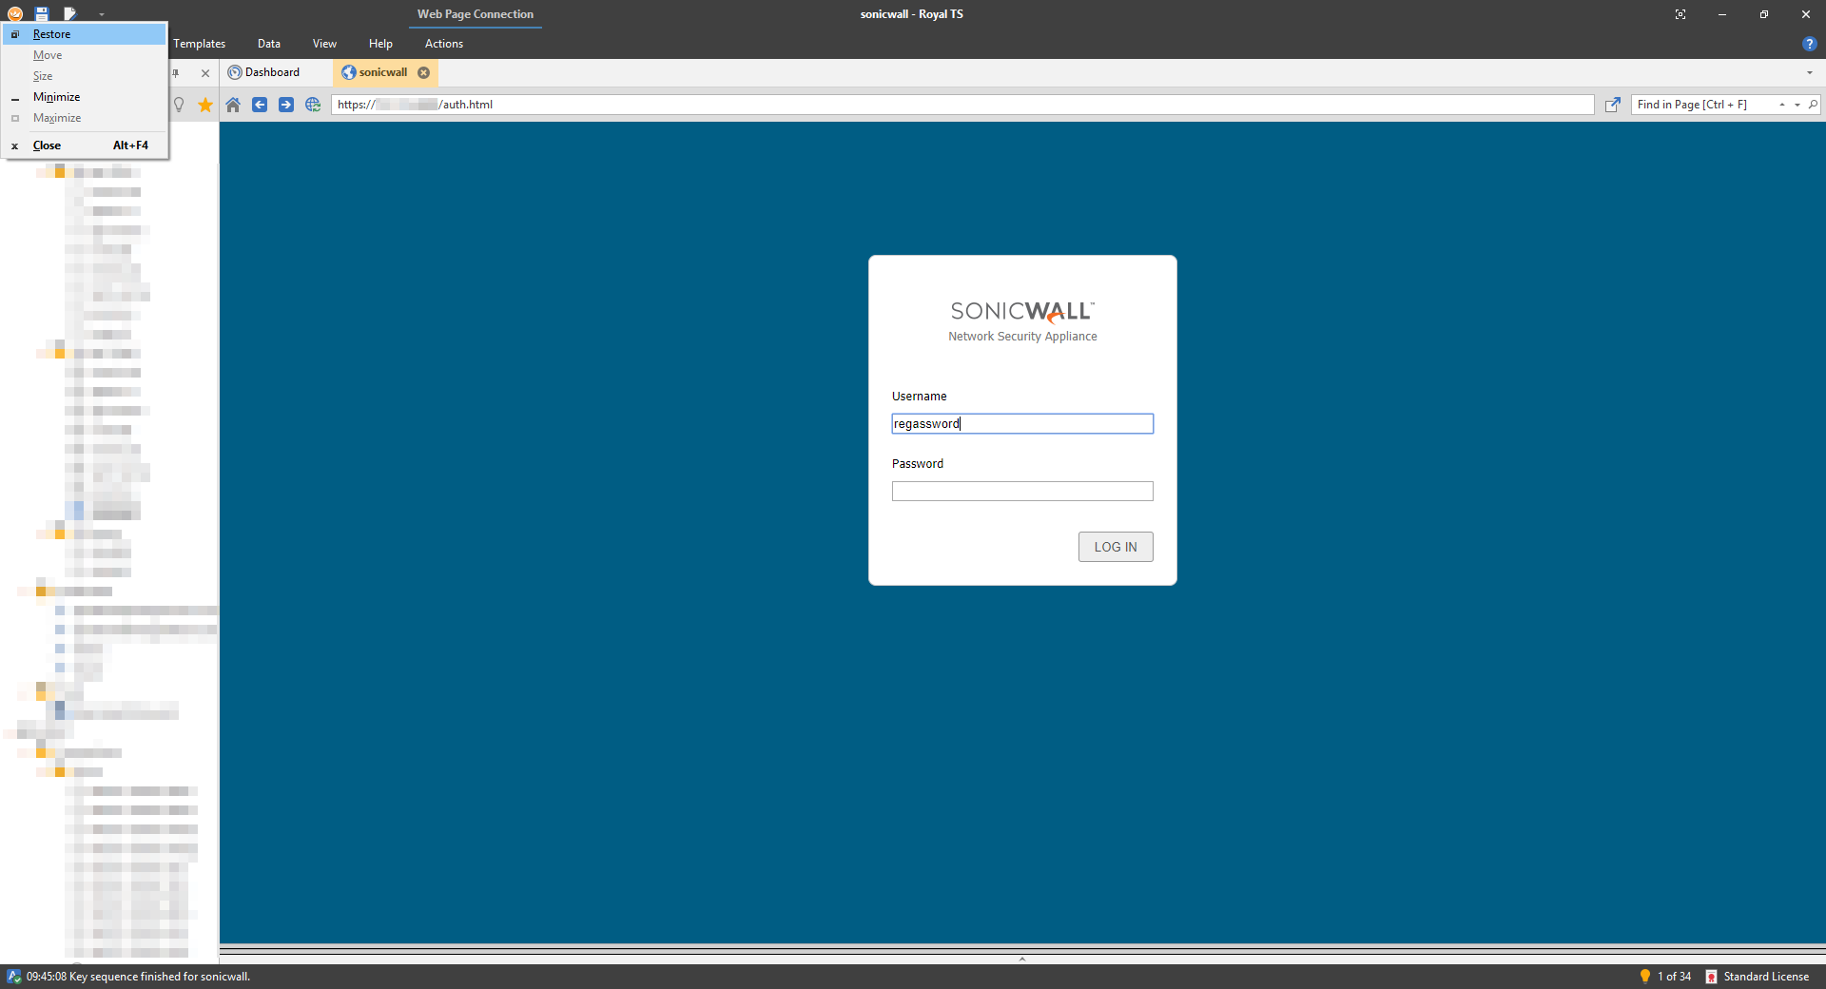The width and height of the screenshot is (1826, 989).
Task: Click the Password input field
Action: pos(1022,491)
